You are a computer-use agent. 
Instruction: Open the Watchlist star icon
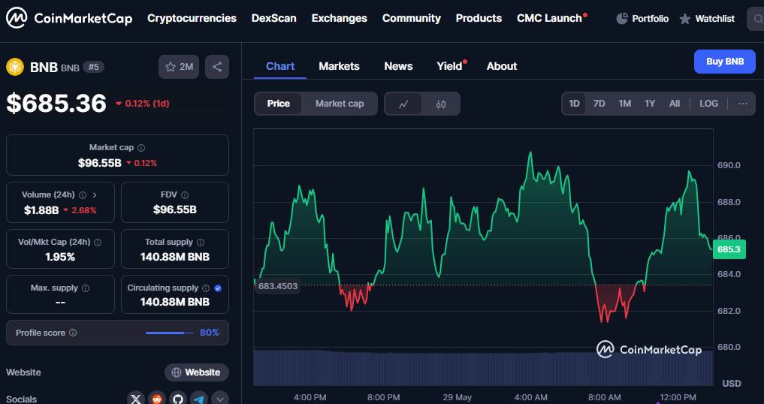(685, 19)
